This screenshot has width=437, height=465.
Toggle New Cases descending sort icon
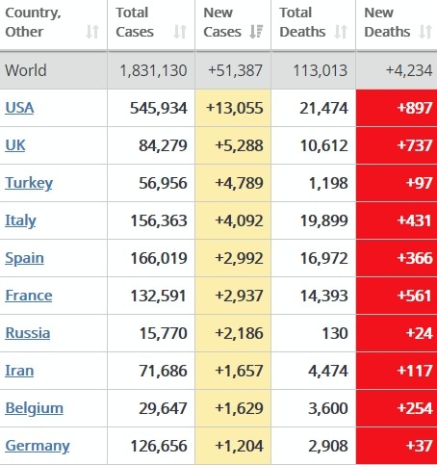pos(256,32)
